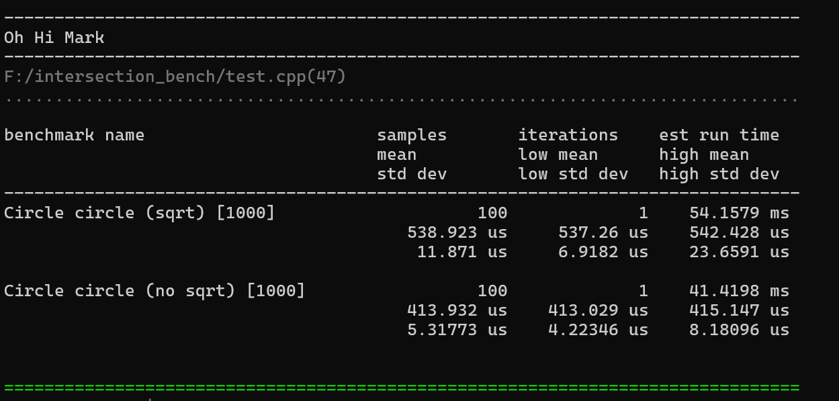Click the 415.147 us high mean value
This screenshot has width=839, height=401.
[739, 311]
